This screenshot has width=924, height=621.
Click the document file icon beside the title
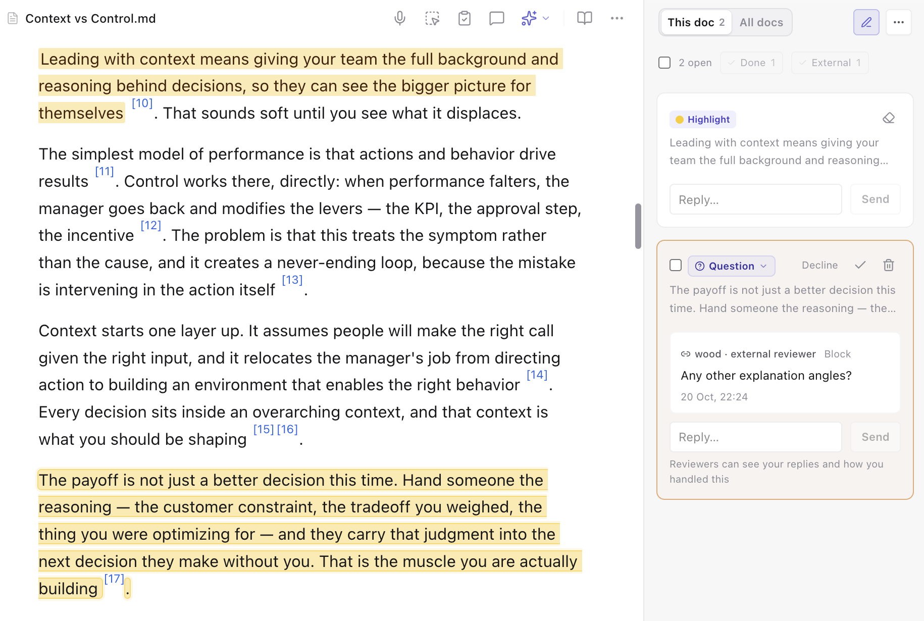13,19
